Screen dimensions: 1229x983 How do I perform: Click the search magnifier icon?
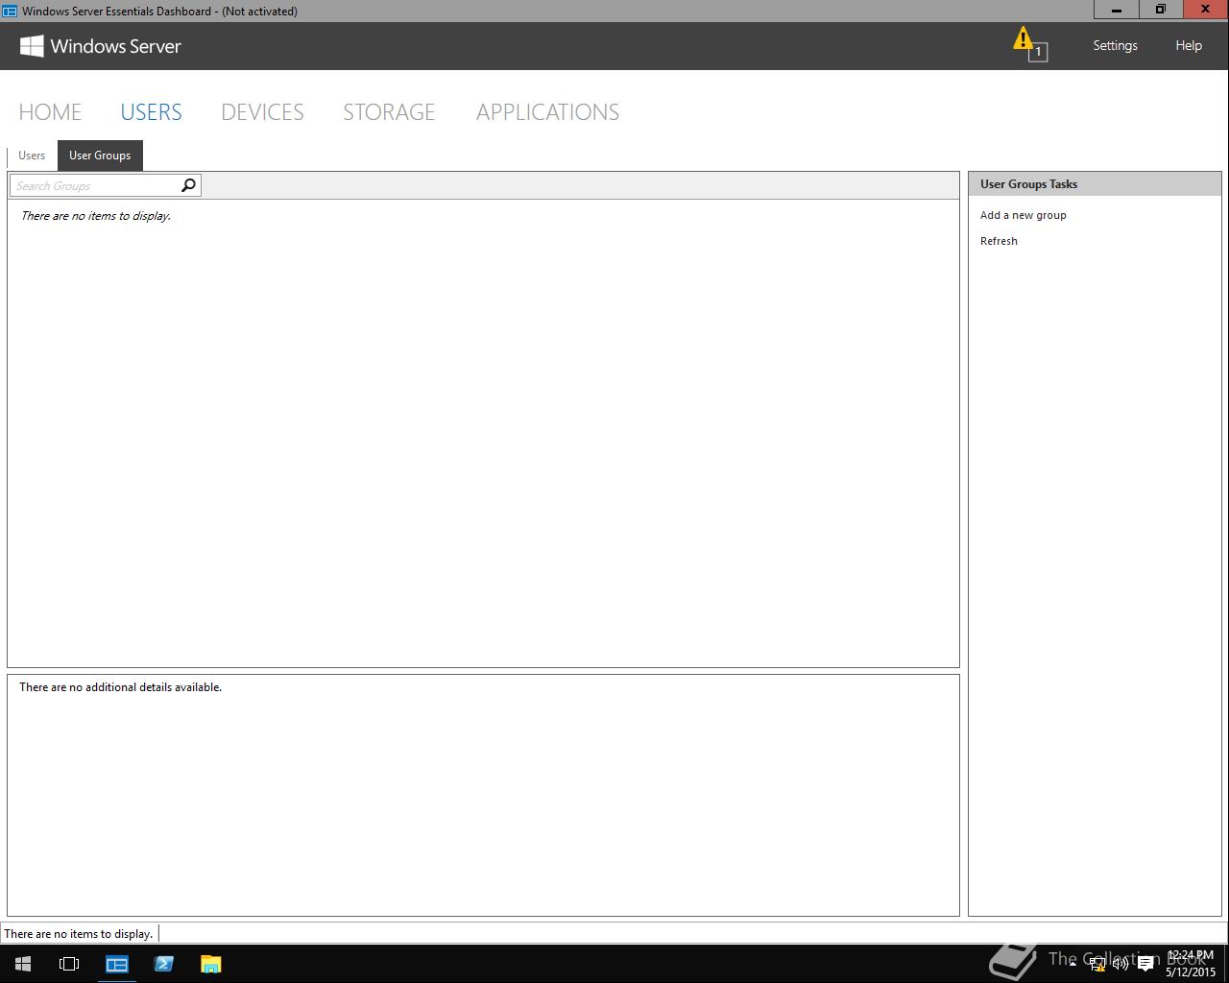[189, 185]
